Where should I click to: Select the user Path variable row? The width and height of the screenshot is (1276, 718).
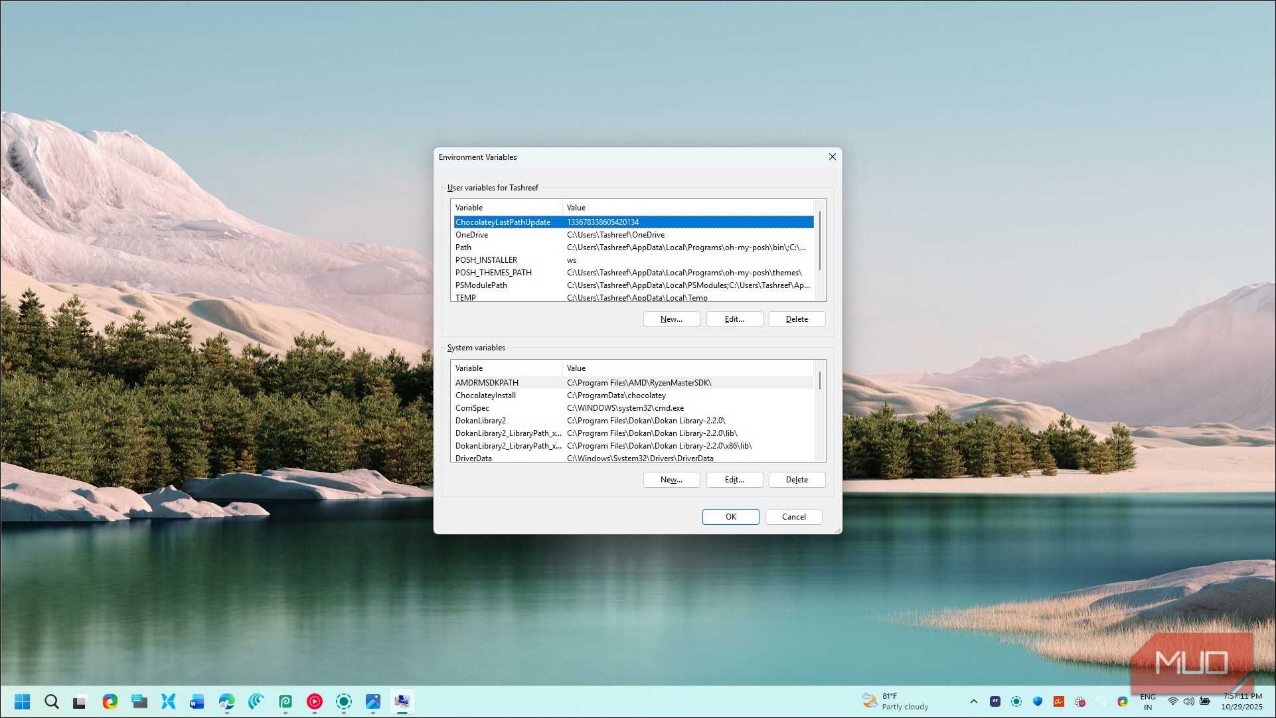633,248
